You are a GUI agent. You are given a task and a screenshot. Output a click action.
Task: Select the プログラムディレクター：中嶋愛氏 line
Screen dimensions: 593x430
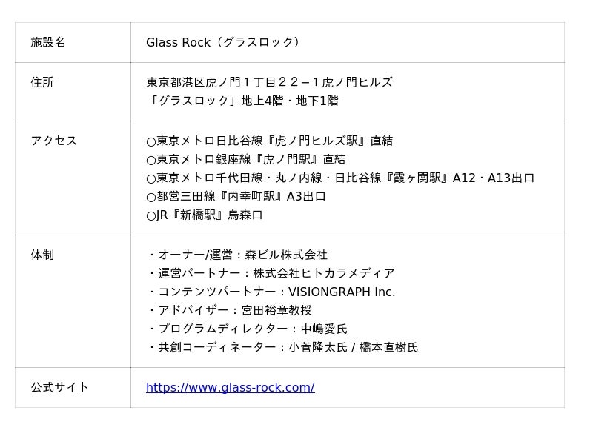(x=248, y=329)
